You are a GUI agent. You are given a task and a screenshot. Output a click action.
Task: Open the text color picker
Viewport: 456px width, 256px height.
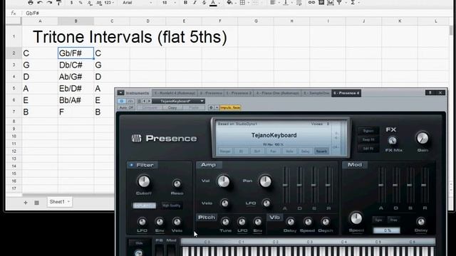pos(214,3)
